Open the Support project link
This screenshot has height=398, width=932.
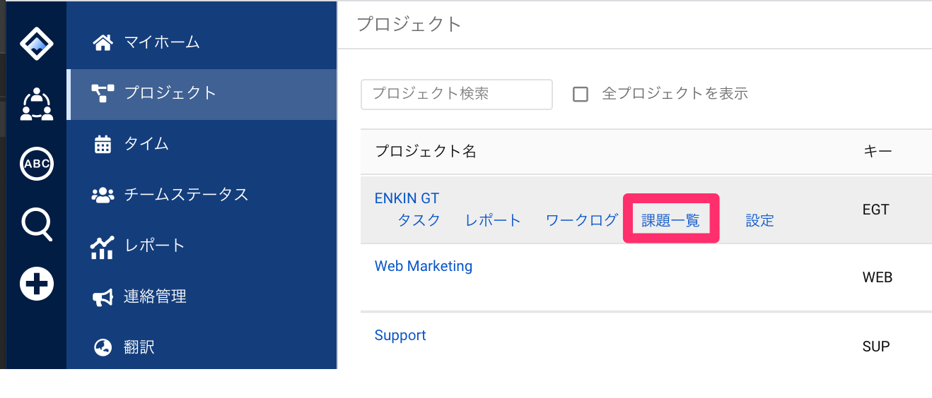pos(400,335)
